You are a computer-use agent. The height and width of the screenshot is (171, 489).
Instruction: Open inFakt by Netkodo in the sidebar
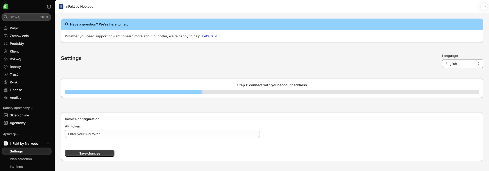point(24,143)
